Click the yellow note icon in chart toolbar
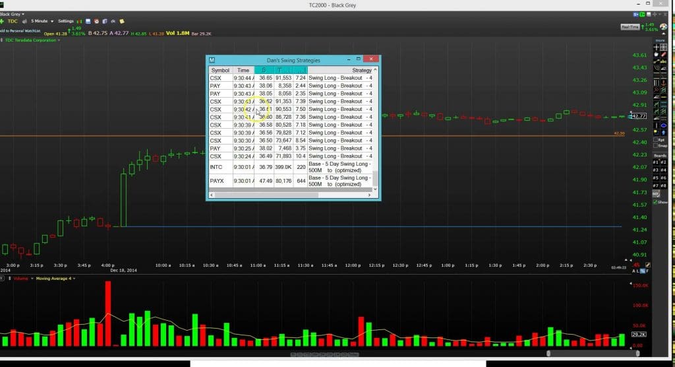Image resolution: width=675 pixels, height=367 pixels. (122, 21)
